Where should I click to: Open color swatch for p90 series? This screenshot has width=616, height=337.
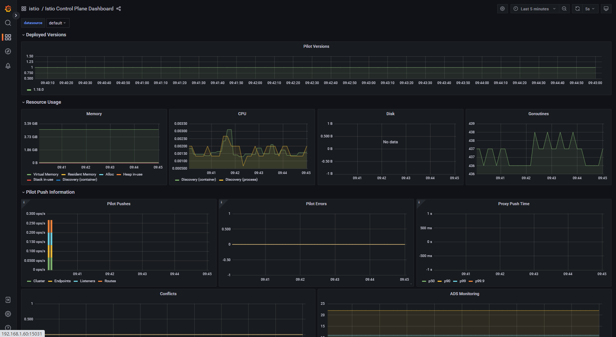(440, 281)
